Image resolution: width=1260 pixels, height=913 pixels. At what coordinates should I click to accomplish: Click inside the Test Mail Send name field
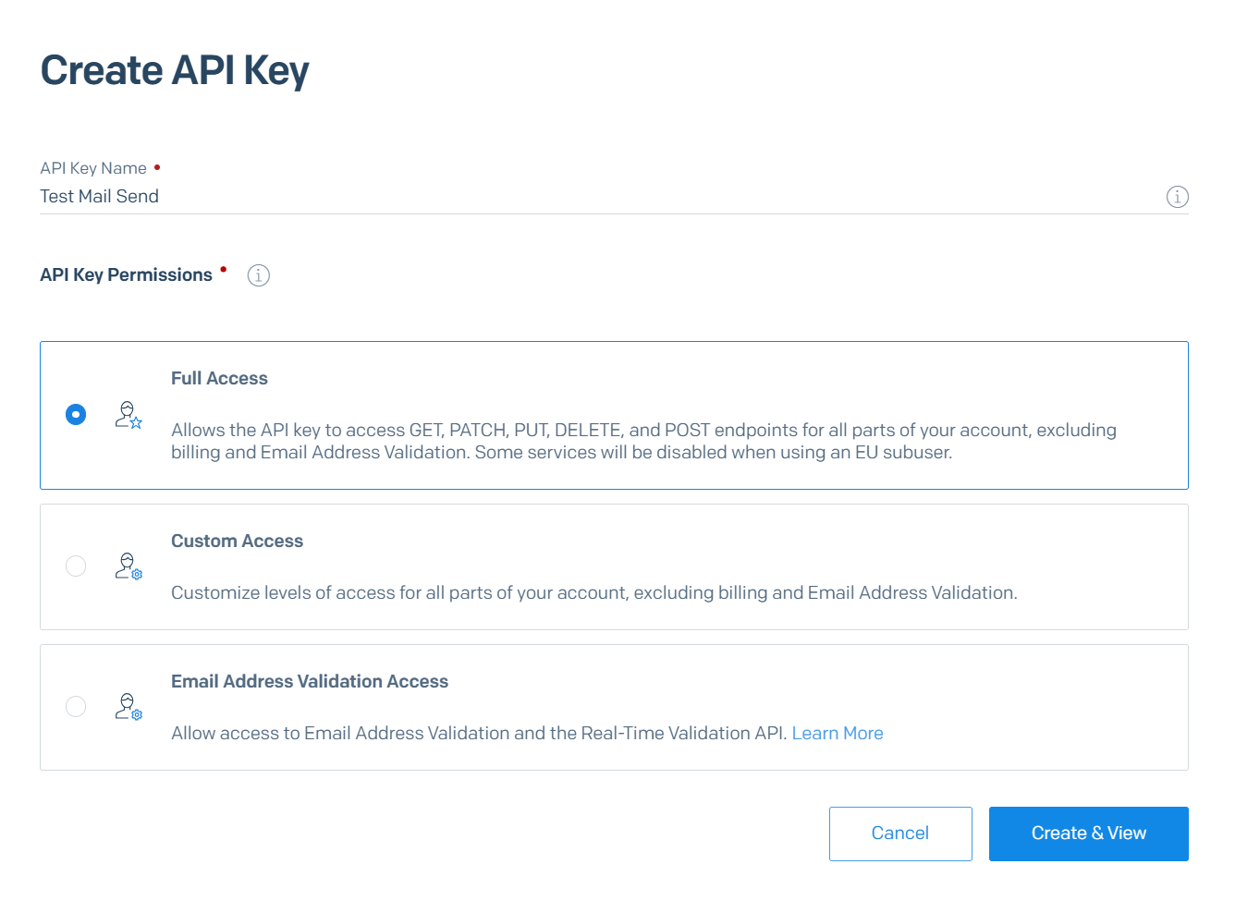(x=370, y=196)
